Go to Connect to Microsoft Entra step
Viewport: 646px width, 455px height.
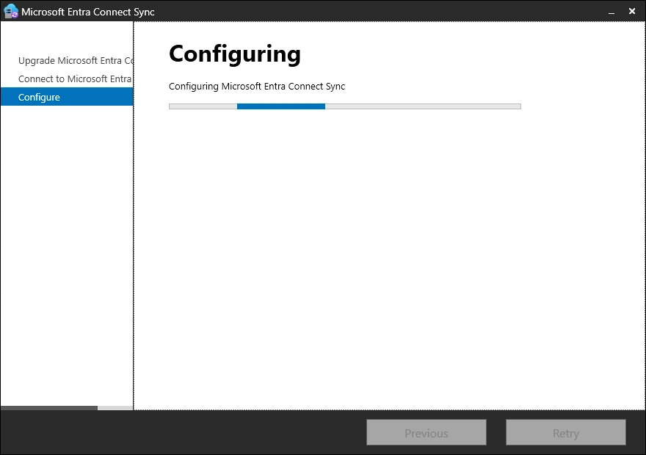pos(75,79)
